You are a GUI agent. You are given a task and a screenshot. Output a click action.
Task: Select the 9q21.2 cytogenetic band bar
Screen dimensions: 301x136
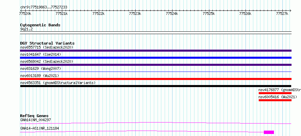(156, 33)
